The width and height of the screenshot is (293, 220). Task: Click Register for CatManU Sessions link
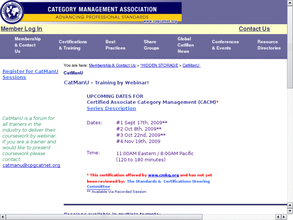(x=30, y=74)
